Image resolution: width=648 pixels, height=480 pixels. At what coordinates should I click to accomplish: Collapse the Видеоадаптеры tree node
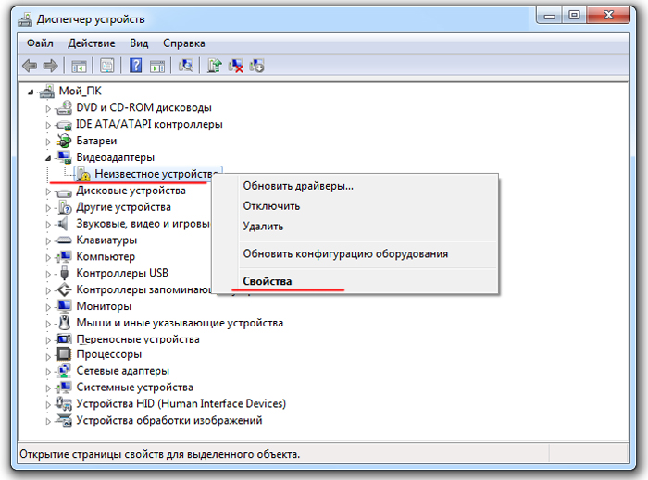[x=48, y=157]
